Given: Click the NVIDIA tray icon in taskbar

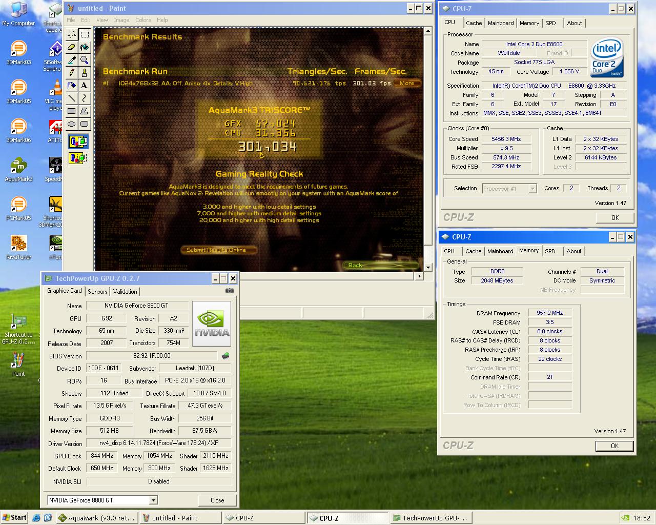Looking at the screenshot, I should point(626,518).
